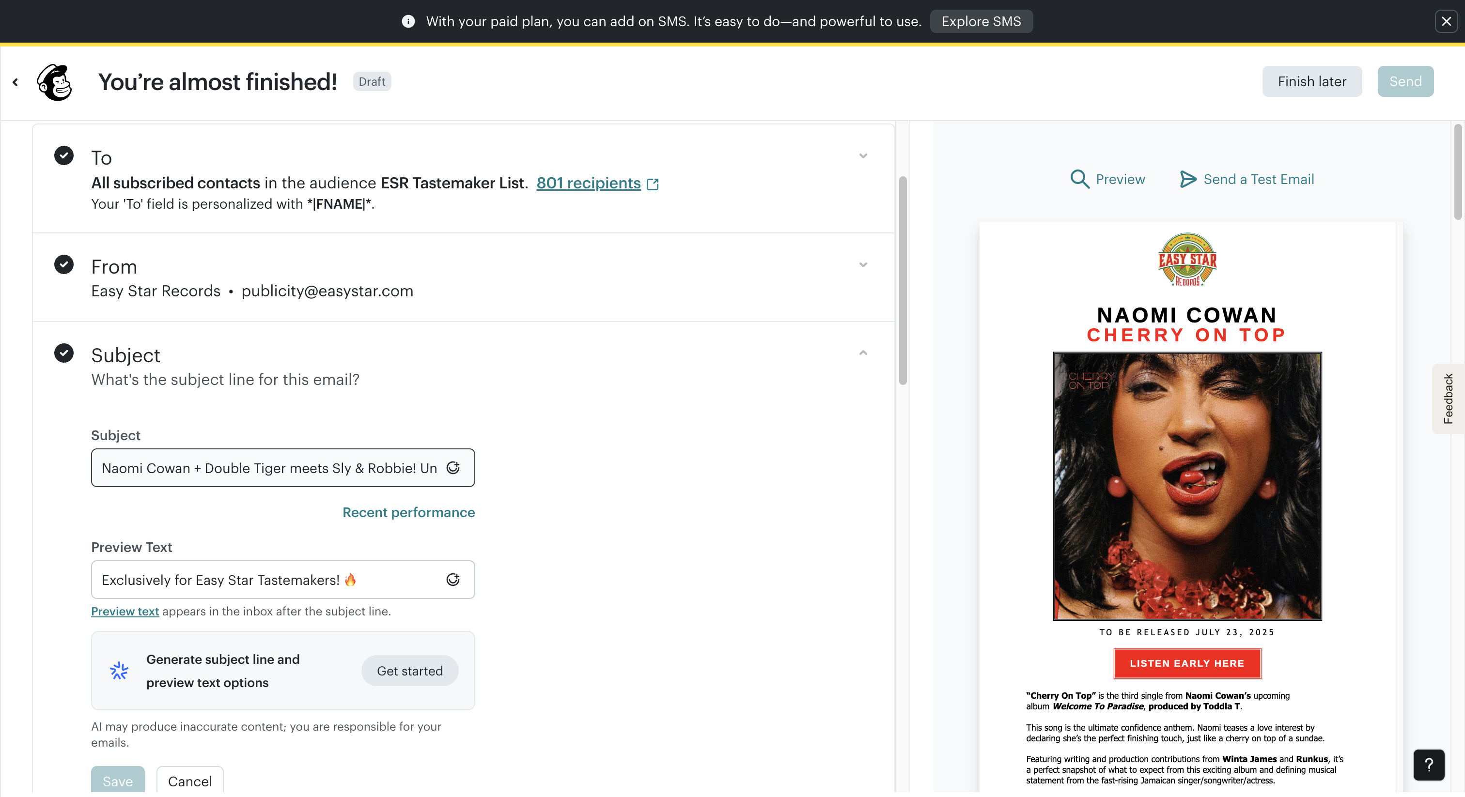Viewport: 1465px width, 797px height.
Task: Click the external link icon beside recipients
Action: 653,184
